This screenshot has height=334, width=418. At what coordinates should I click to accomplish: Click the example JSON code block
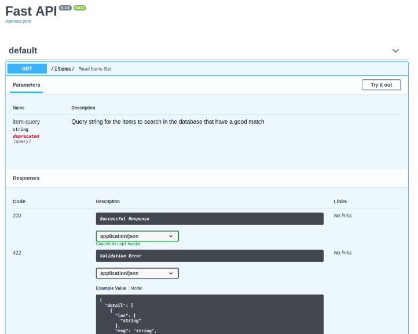[210, 314]
